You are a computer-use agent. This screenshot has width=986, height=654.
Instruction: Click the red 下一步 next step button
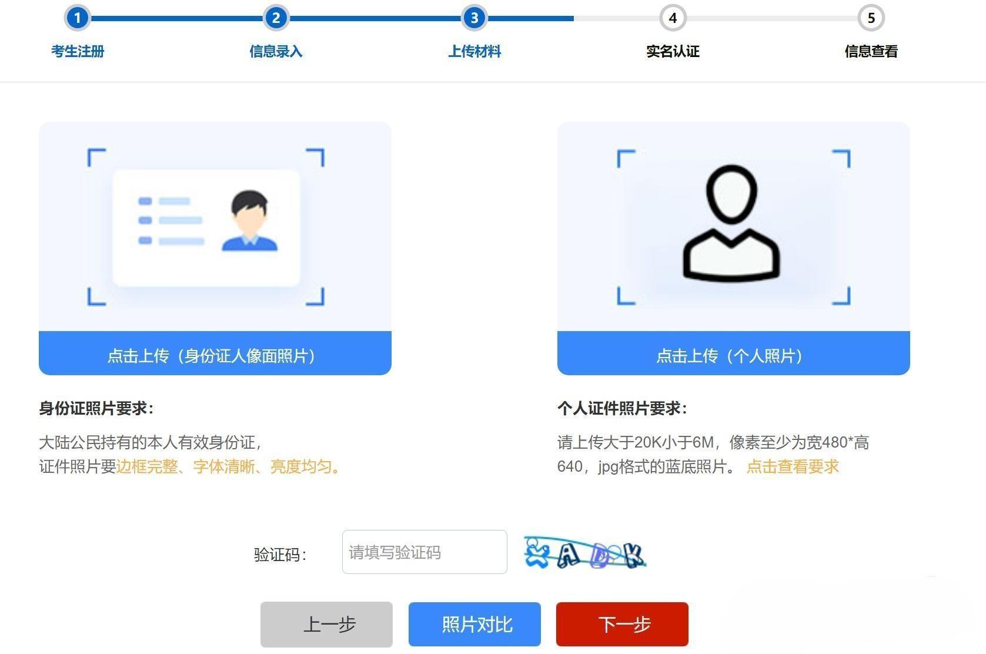click(621, 624)
